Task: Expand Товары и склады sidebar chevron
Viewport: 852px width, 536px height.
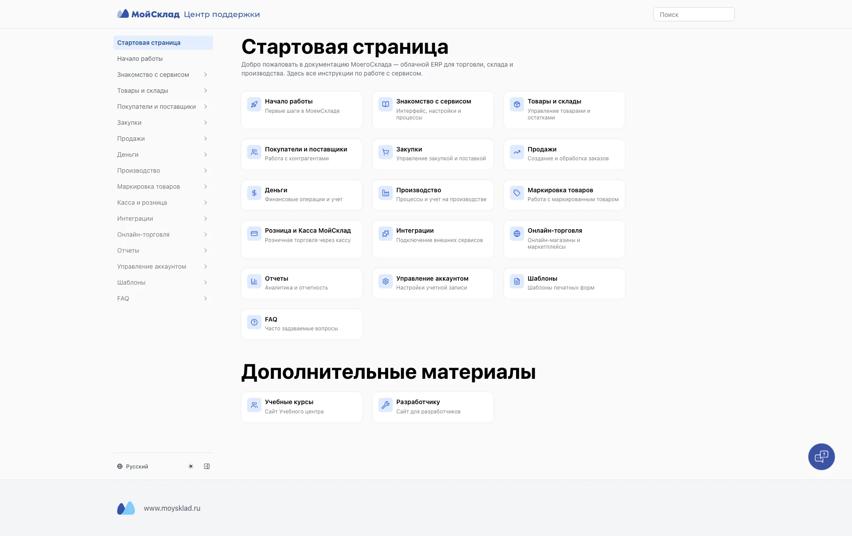Action: (205, 91)
